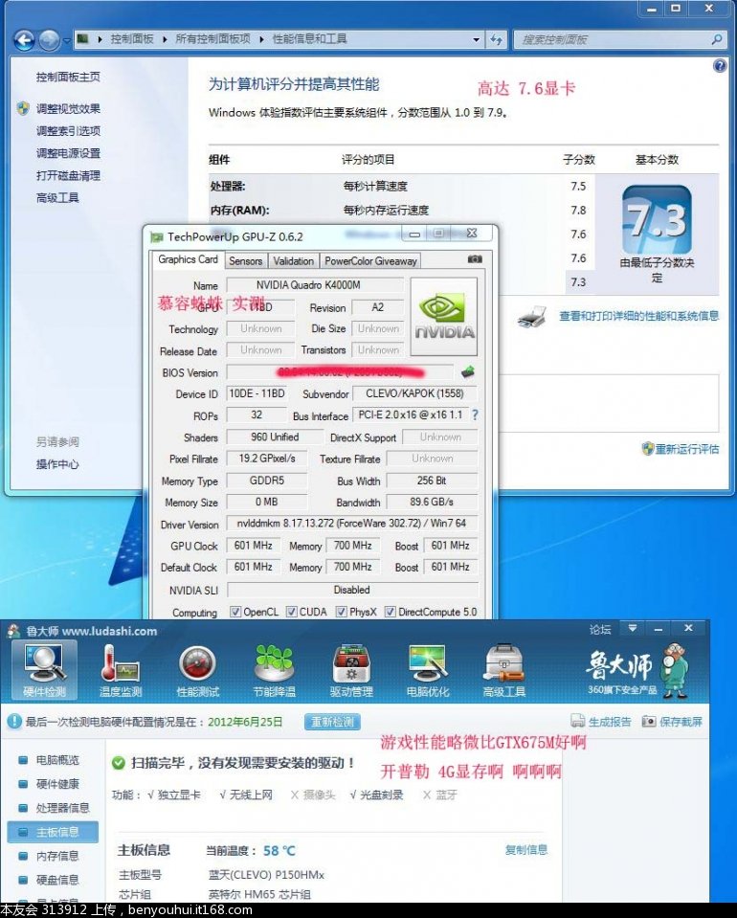Open 操作中心 under 另请参阅

tap(57, 463)
